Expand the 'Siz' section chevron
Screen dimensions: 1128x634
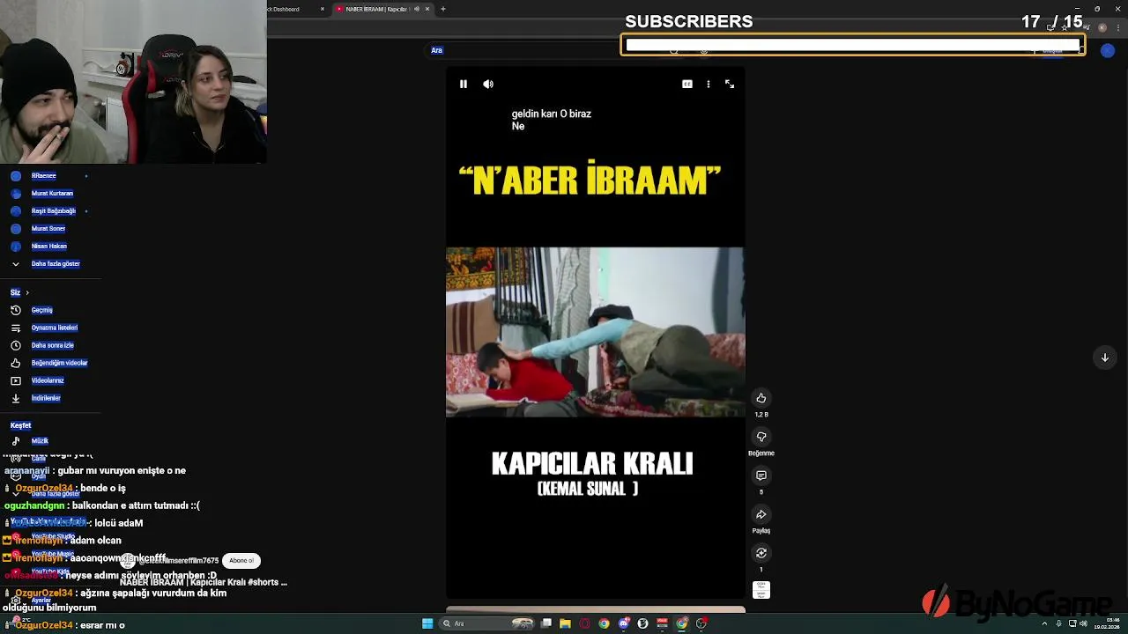click(27, 292)
